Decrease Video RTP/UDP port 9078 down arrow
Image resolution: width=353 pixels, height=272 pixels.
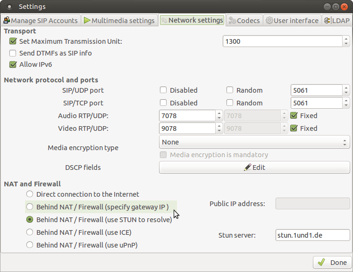tap(219, 131)
